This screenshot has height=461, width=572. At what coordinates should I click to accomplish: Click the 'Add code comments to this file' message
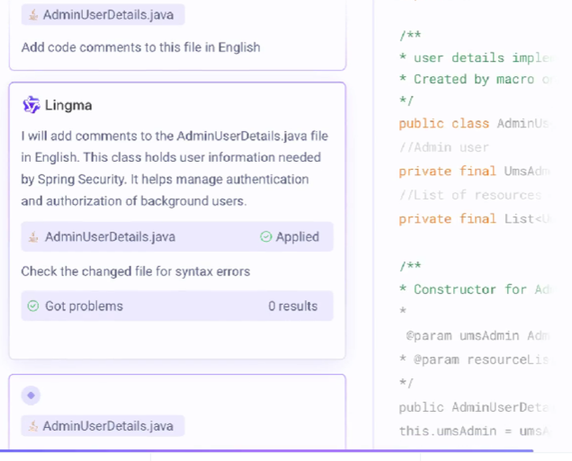point(141,47)
